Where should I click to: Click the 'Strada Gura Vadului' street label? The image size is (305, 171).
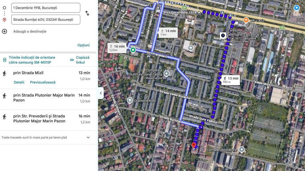[x=203, y=119]
